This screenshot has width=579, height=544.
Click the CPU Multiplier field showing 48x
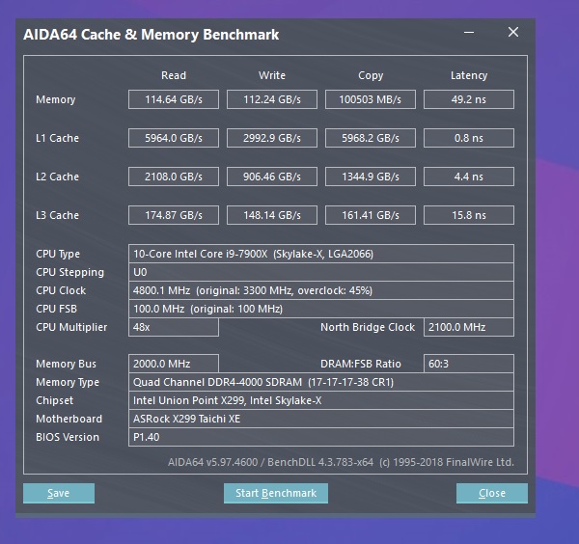pos(174,327)
